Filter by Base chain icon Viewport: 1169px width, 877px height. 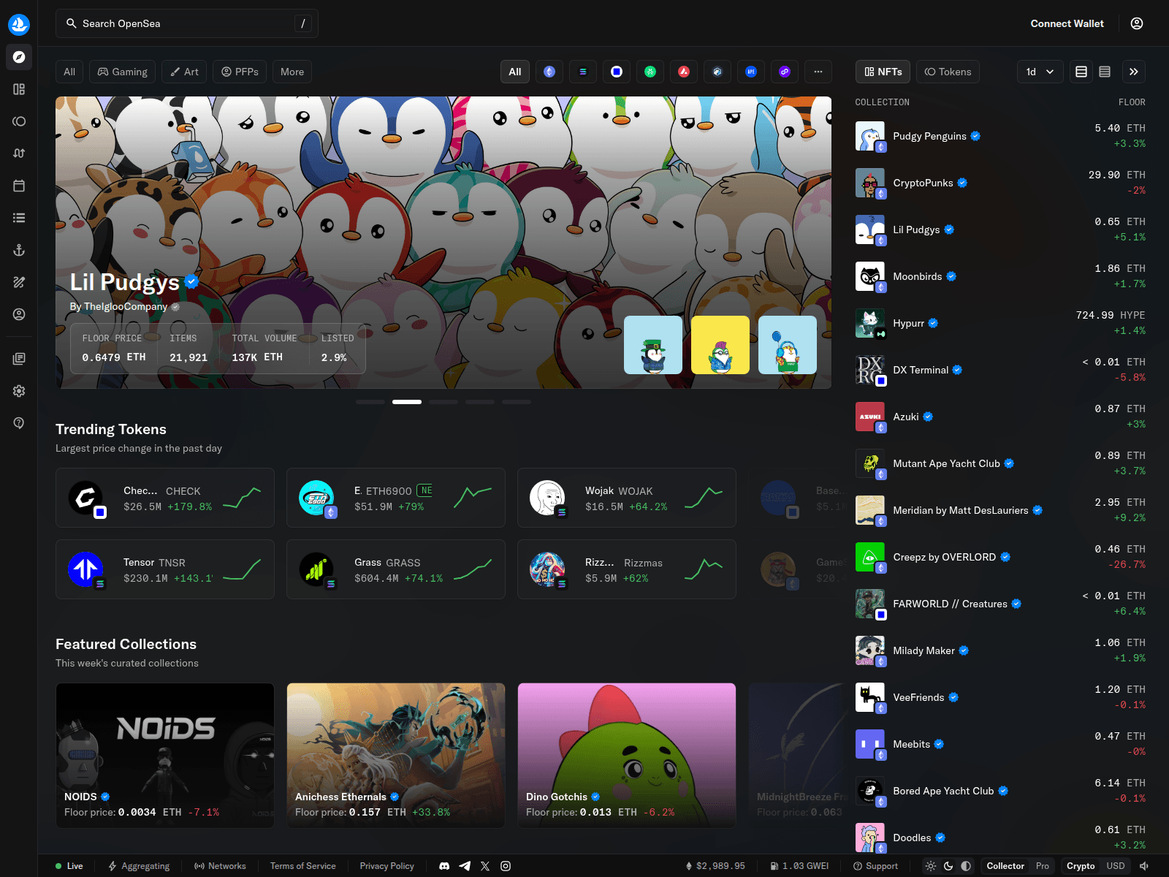[617, 72]
